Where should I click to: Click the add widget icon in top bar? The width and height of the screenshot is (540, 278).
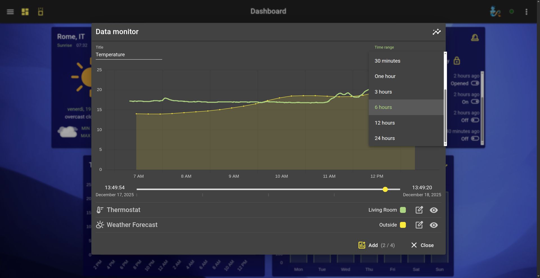coord(40,12)
